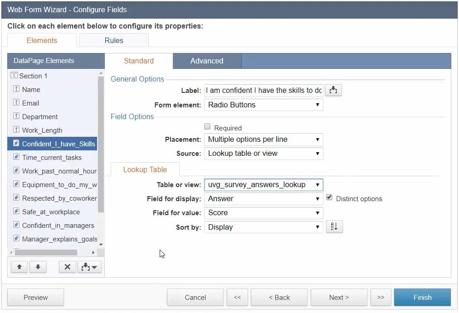Move selected element up with arrow button
This screenshot has height=313, width=459.
coord(19,267)
